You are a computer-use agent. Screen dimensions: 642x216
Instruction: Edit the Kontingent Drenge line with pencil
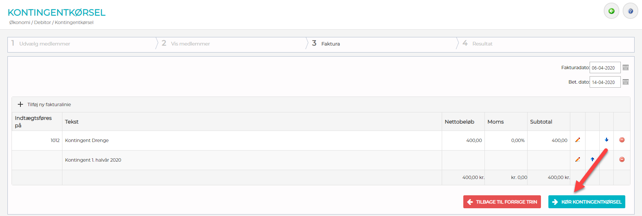coord(578,140)
